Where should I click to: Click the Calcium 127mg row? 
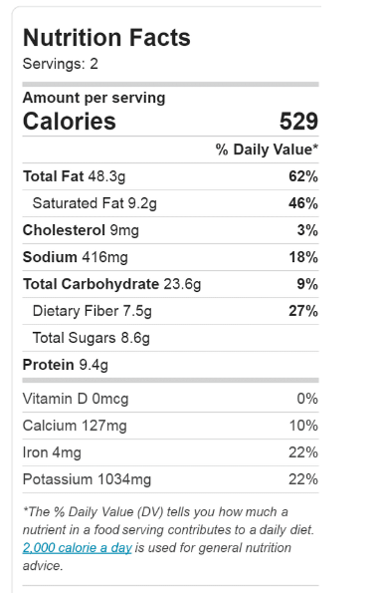[171, 426]
